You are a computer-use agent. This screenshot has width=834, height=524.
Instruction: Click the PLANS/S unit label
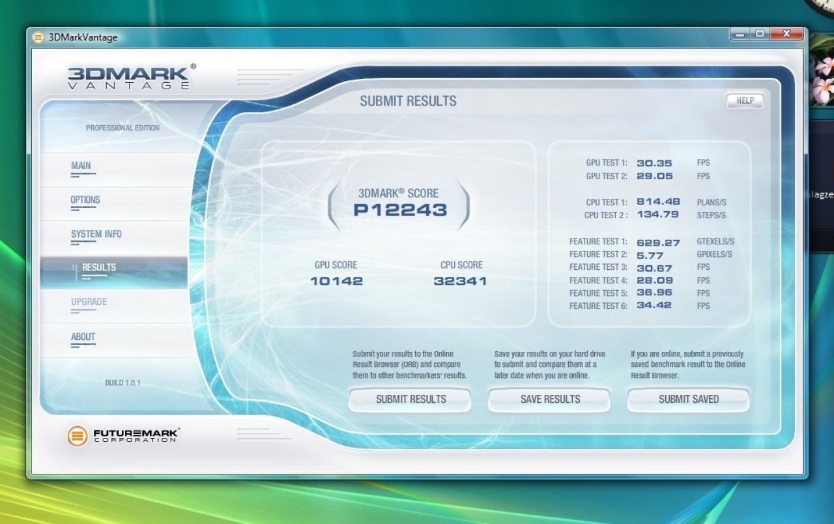click(x=712, y=202)
